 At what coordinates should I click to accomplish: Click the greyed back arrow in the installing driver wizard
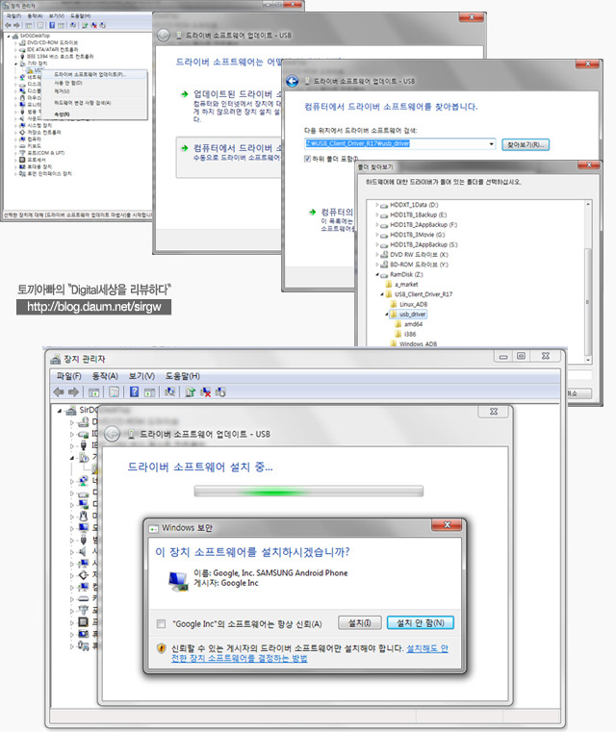(x=112, y=434)
